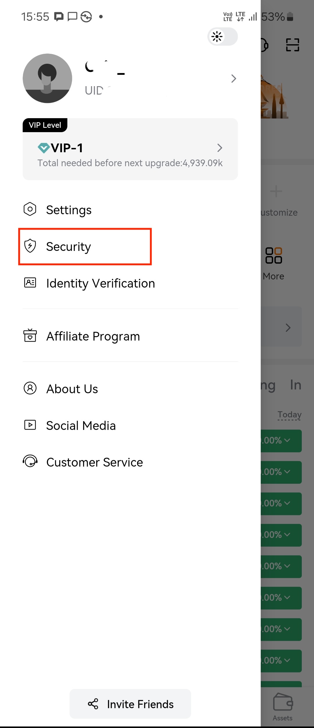Expand the profile details chevron
314x728 pixels.
pyautogui.click(x=233, y=79)
